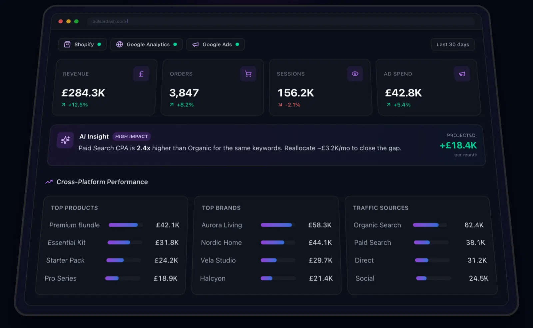Click the Premium Bundle progress bar
Screen dimensions: 533x328
[x=126, y=225]
